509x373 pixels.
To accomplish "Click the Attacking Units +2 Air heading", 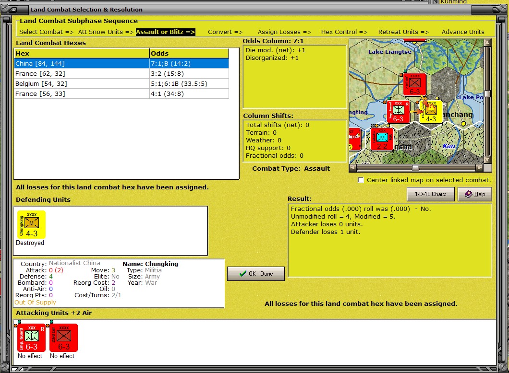I will coord(54,313).
